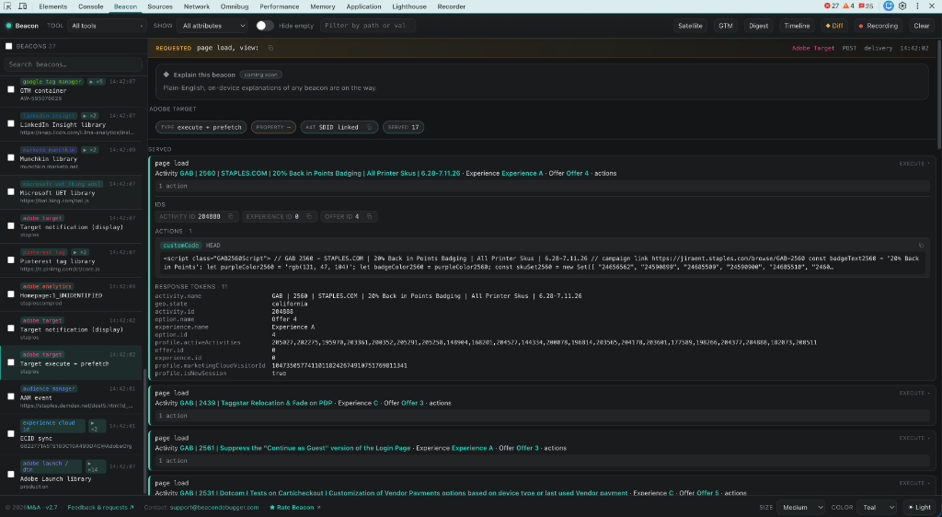Check the AAM event beacon checkbox
This screenshot has height=517, width=942.
pyautogui.click(x=11, y=396)
